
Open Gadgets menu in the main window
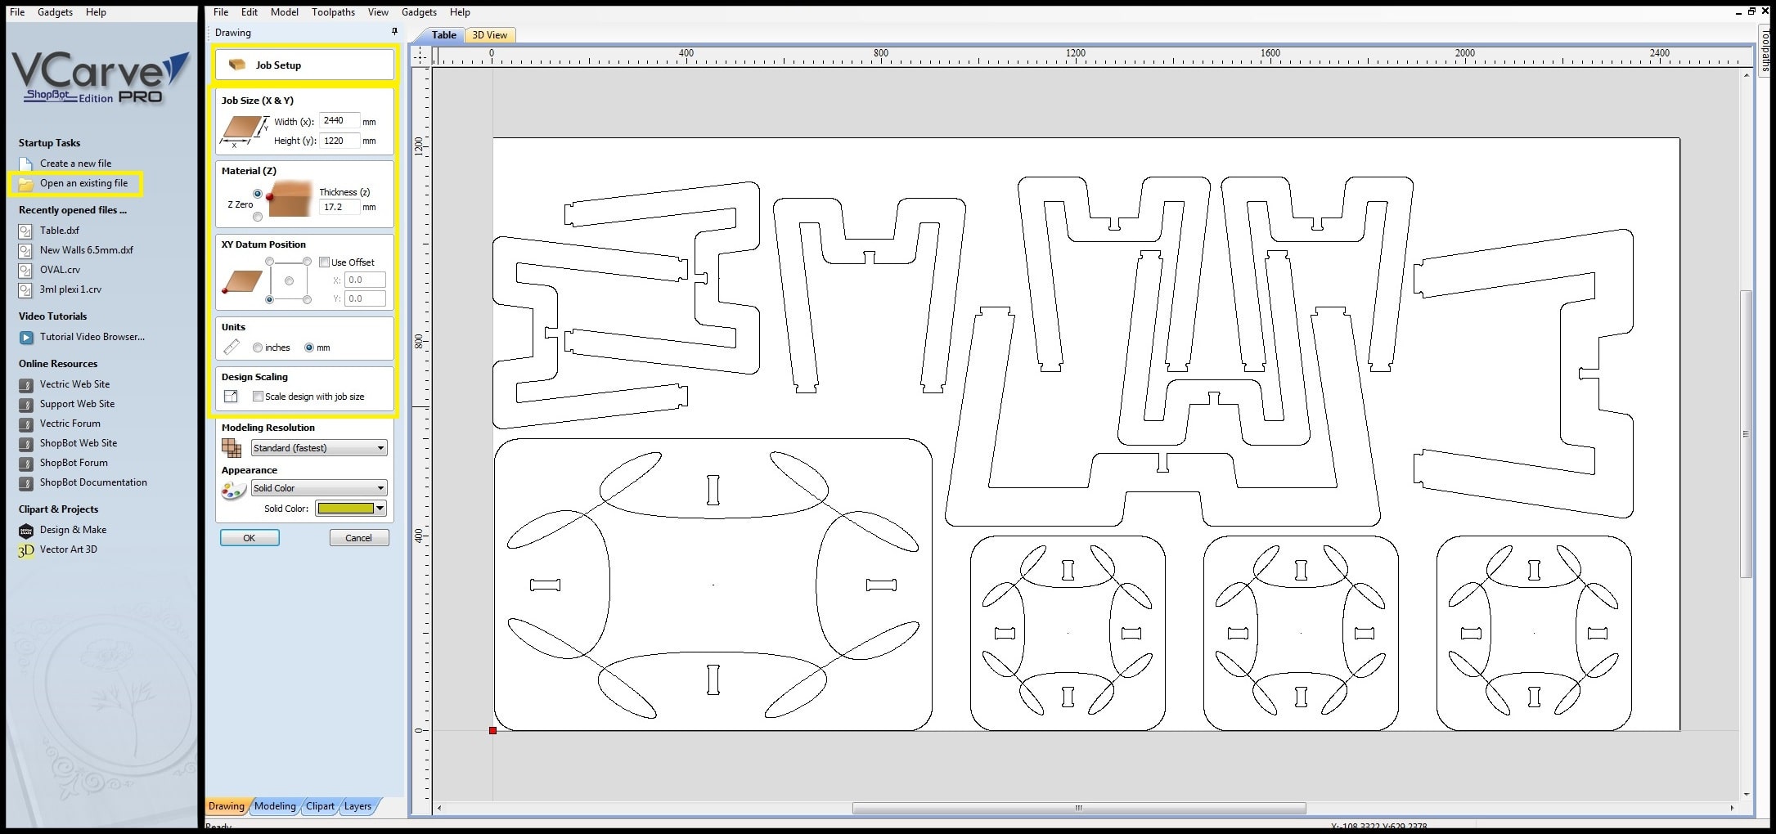pyautogui.click(x=419, y=12)
